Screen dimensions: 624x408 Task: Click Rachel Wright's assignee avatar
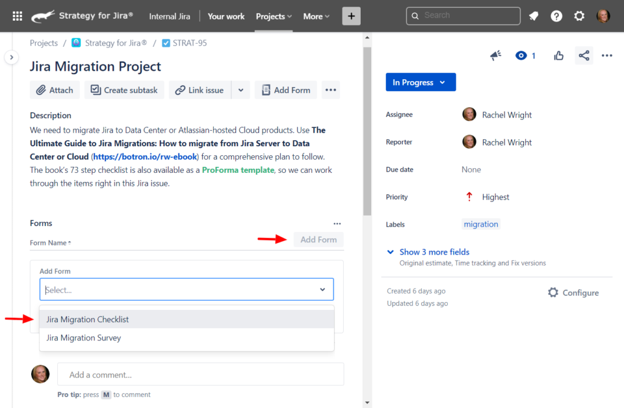pyautogui.click(x=469, y=114)
